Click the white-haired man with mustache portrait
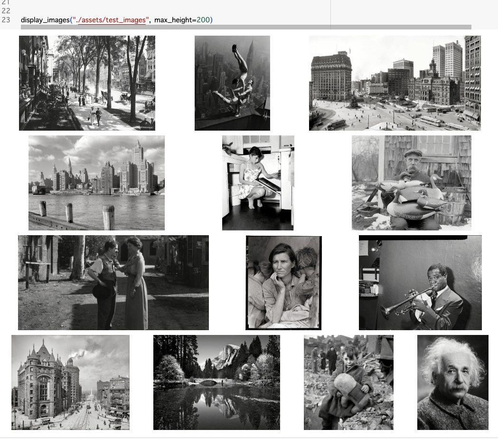 [x=453, y=382]
